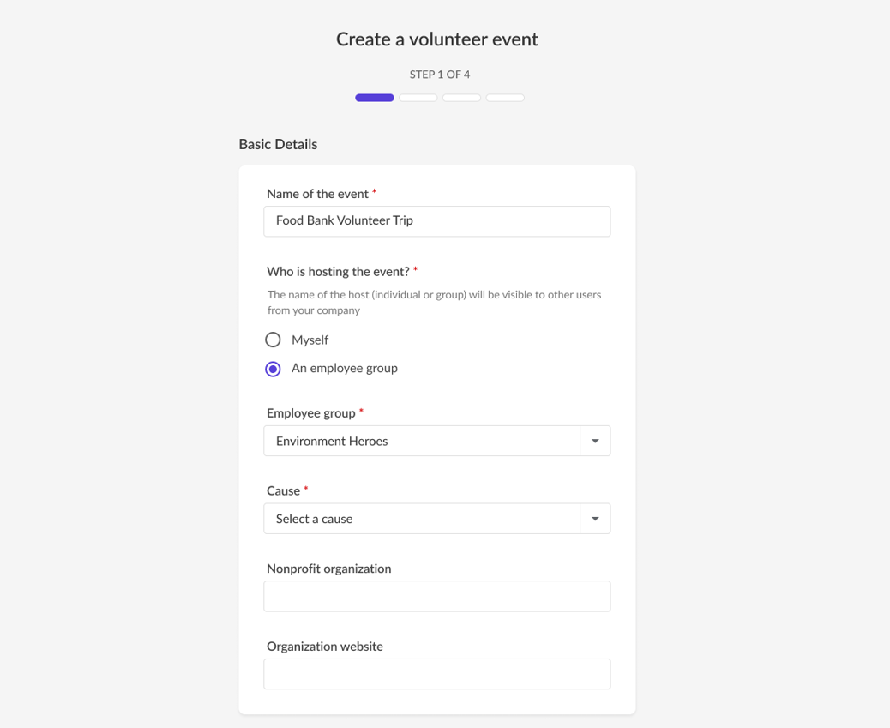The image size is (890, 728).
Task: Select the Myself radio button
Action: 273,340
